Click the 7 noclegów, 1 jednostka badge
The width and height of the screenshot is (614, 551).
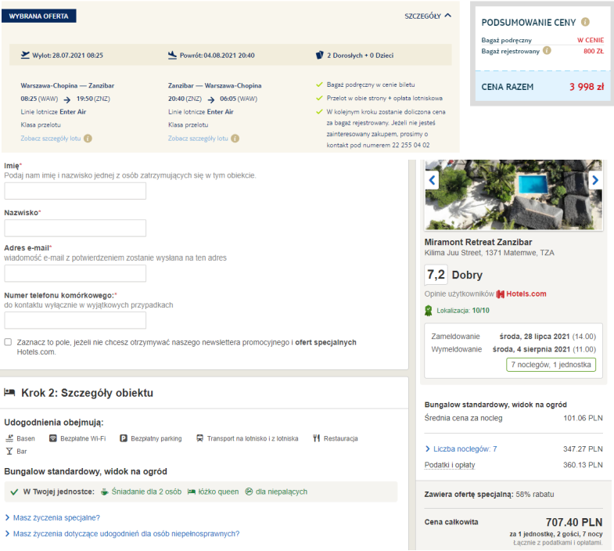click(551, 365)
